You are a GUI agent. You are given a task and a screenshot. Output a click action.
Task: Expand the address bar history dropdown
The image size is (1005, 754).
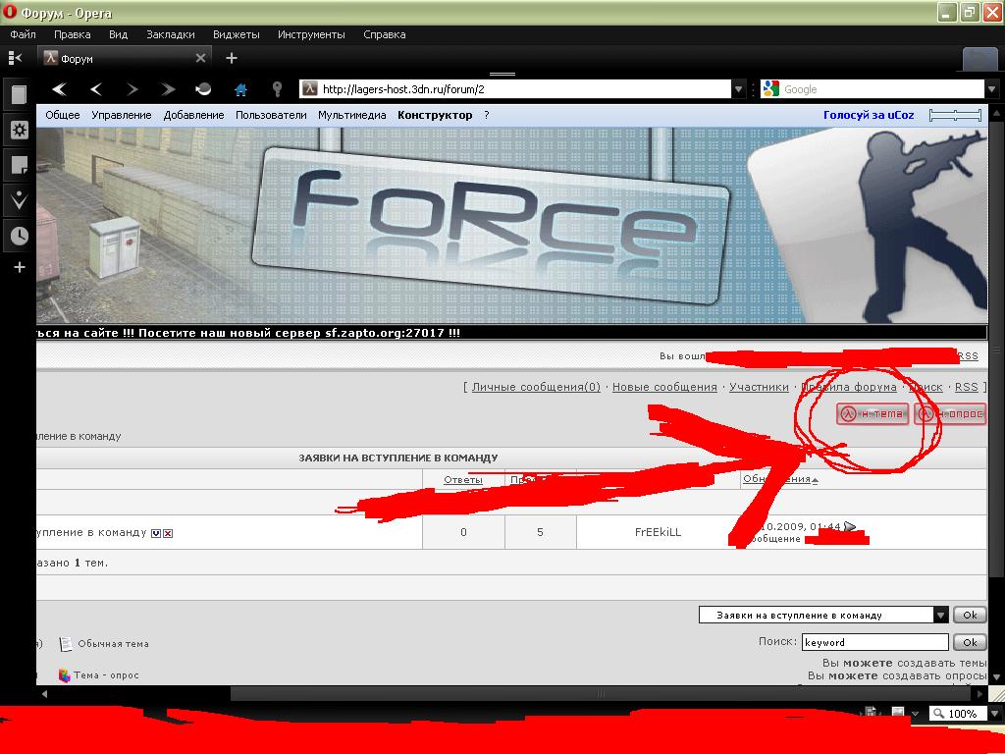click(738, 89)
